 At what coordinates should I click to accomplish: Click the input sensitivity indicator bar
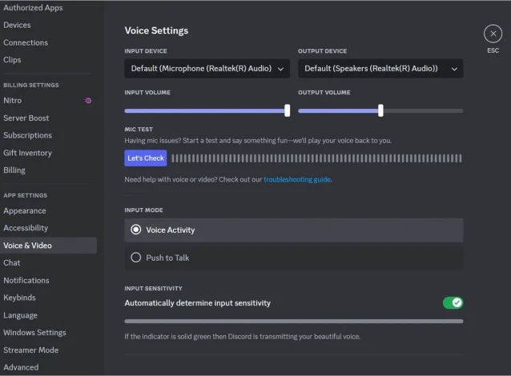(293, 321)
